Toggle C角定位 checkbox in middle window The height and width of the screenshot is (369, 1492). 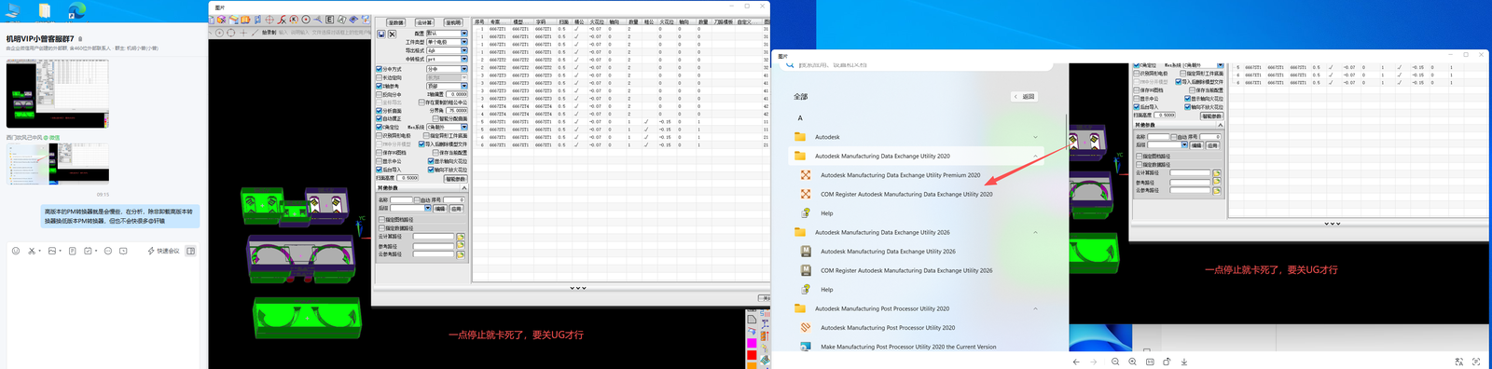point(380,128)
